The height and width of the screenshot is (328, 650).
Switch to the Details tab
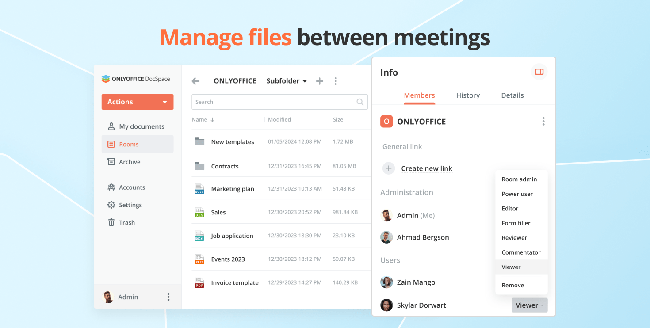pos(512,95)
